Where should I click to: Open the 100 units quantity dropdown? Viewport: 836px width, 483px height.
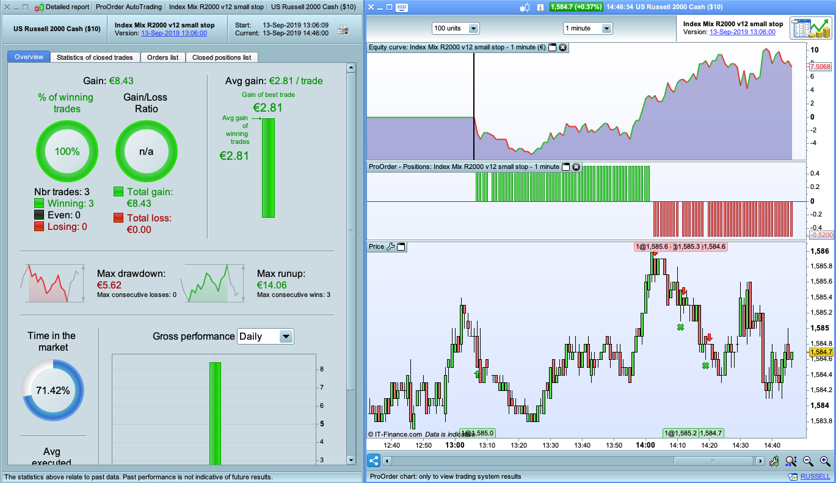[456, 29]
